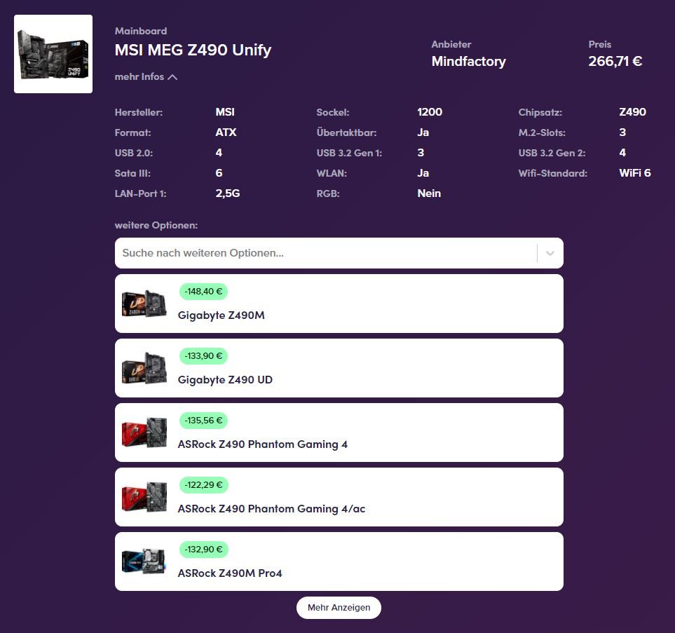Click the Format value 'ATX'
675x633 pixels.
pyautogui.click(x=226, y=132)
